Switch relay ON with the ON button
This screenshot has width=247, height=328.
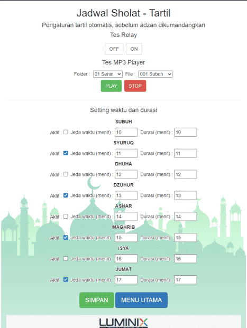click(x=134, y=49)
